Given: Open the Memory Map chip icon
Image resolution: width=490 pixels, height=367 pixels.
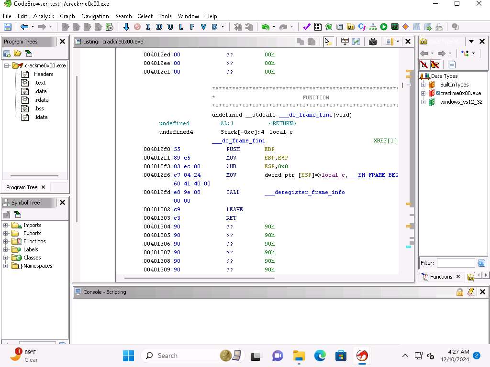Looking at the screenshot, I should coord(395,27).
